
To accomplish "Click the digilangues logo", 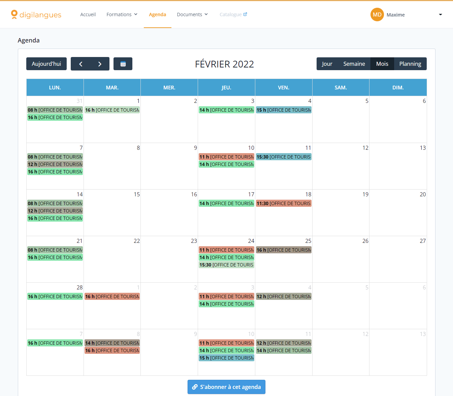I will coord(36,15).
